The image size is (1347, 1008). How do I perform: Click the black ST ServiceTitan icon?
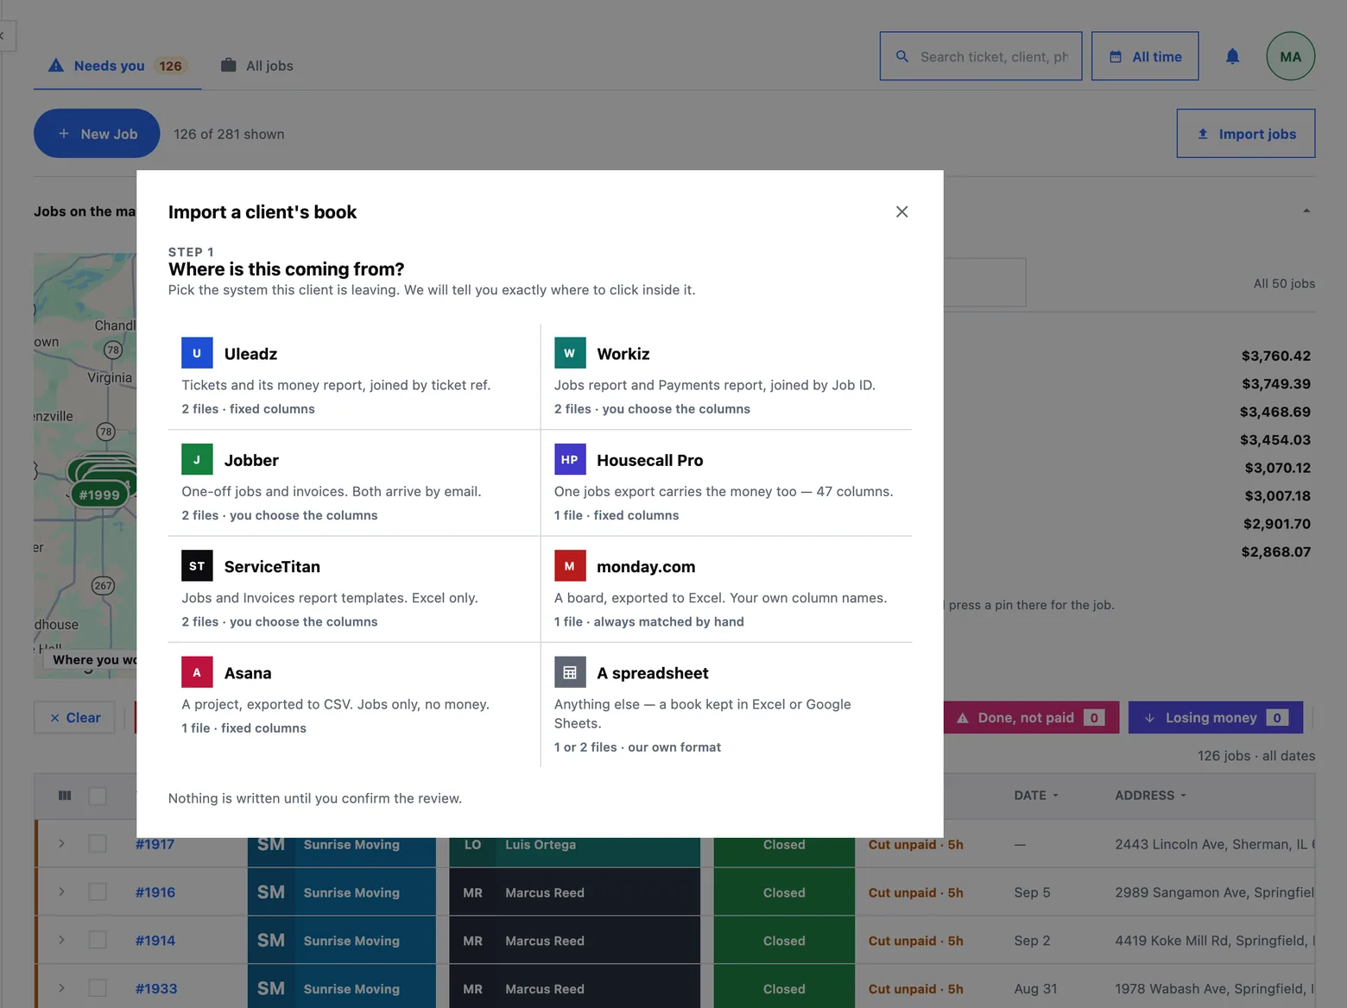[197, 565]
